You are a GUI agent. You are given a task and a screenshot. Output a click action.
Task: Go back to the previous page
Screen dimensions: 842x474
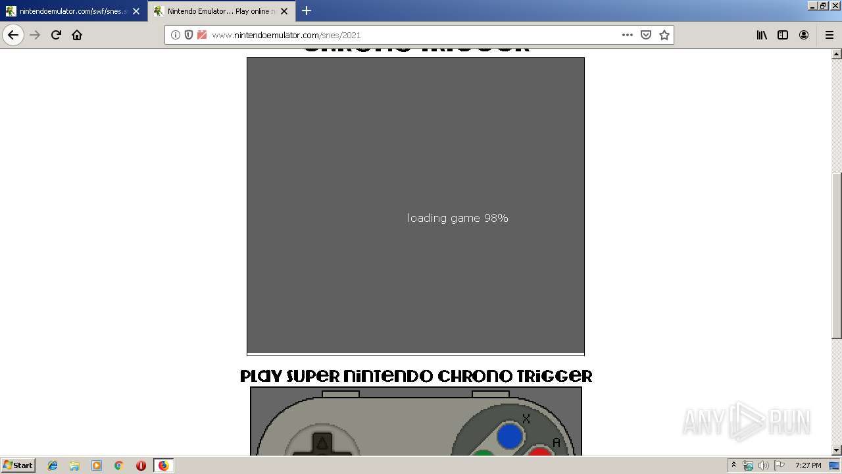click(13, 35)
